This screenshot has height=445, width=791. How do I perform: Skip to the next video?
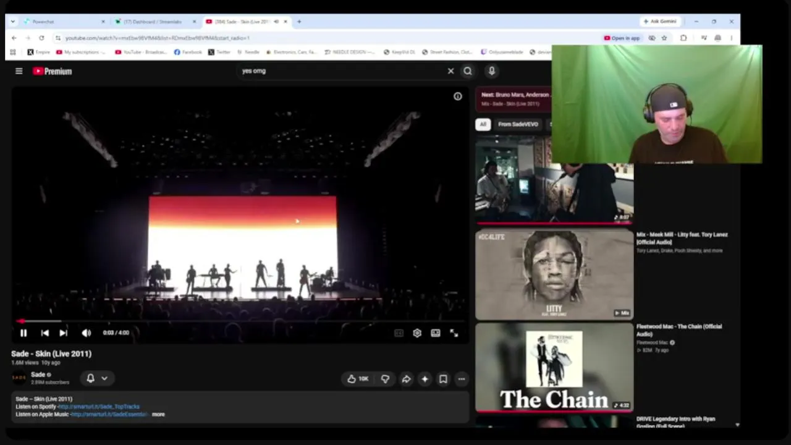[63, 333]
